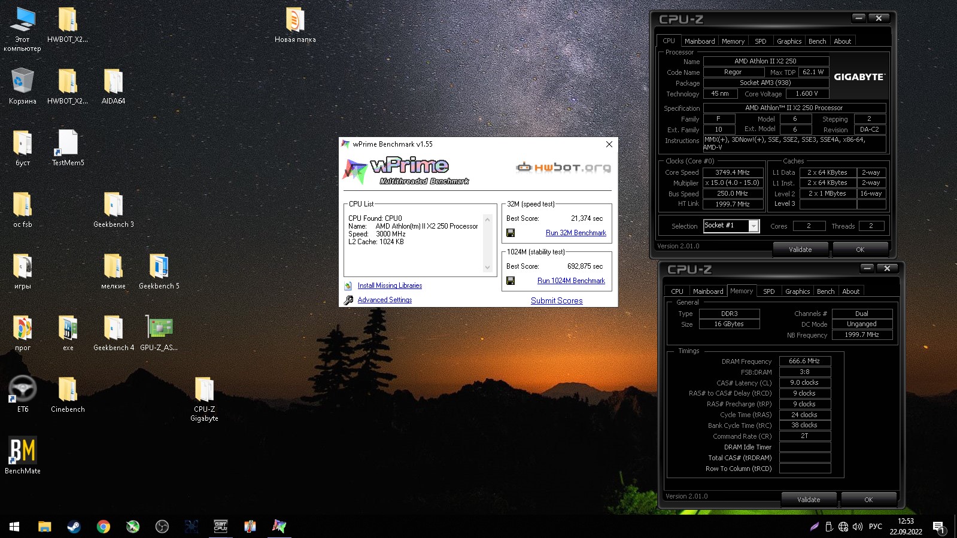This screenshot has height=538, width=957.
Task: Open Steam from the taskbar
Action: pyautogui.click(x=74, y=527)
